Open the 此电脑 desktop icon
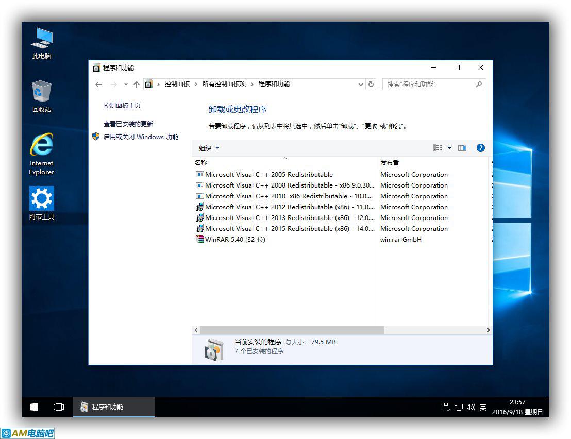571x439 pixels. click(42, 43)
